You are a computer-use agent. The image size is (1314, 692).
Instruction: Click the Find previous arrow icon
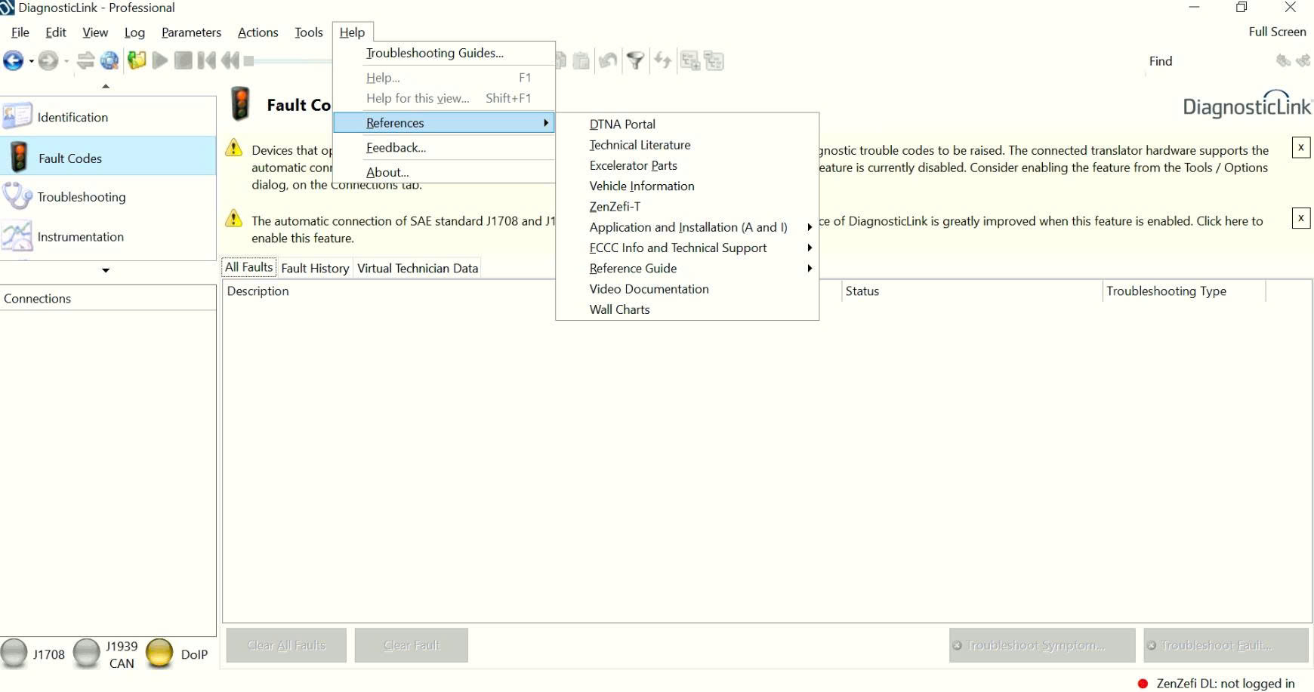pyautogui.click(x=1283, y=60)
